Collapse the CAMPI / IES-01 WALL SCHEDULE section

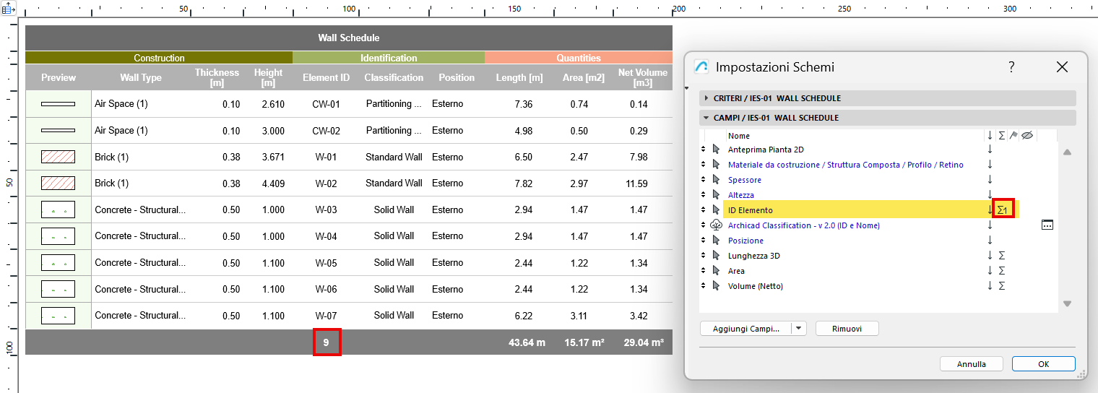(x=706, y=118)
